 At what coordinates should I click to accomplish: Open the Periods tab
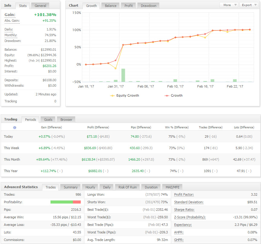pos(31,120)
